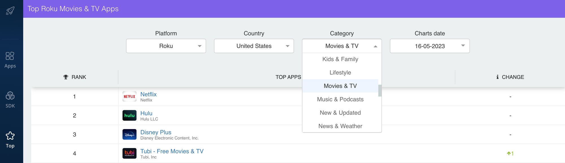Click the Category dropdown up arrow
Viewport: 565px width, 163px height.
click(x=375, y=46)
